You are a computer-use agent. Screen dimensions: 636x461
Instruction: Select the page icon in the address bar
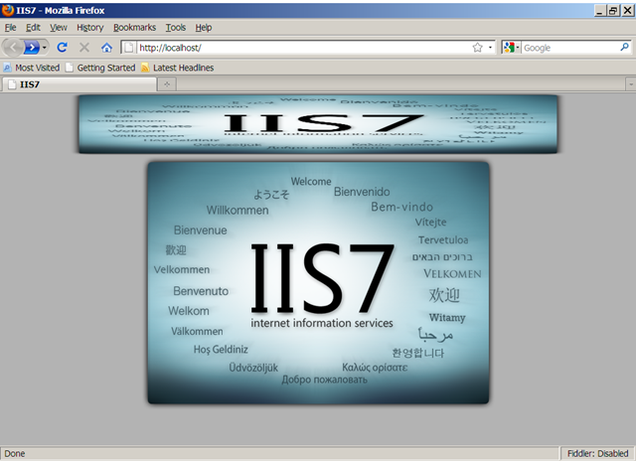click(129, 48)
